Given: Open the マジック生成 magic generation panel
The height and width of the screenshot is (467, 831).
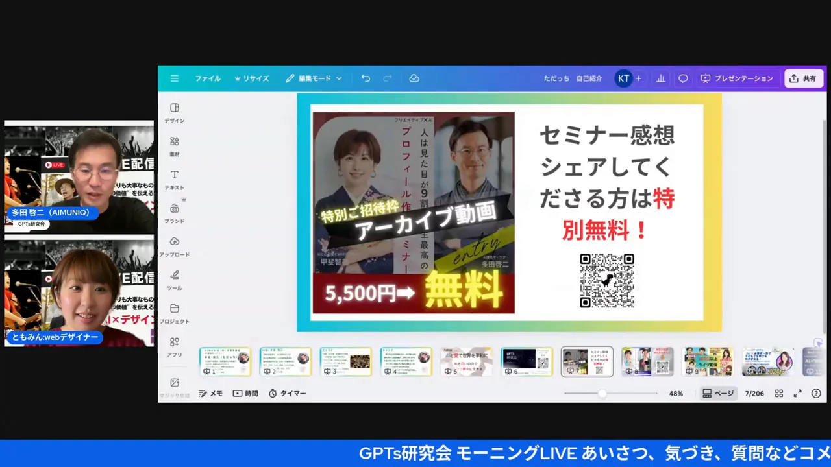Looking at the screenshot, I should tap(174, 388).
